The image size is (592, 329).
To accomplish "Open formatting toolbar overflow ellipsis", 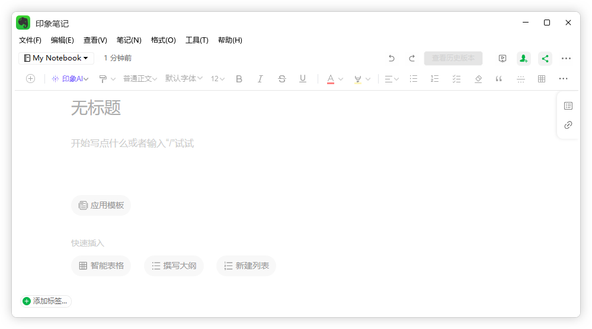I will [x=563, y=79].
